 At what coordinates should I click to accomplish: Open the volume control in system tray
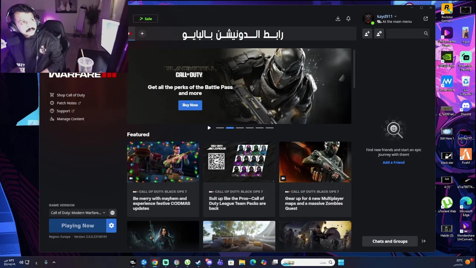point(21,262)
